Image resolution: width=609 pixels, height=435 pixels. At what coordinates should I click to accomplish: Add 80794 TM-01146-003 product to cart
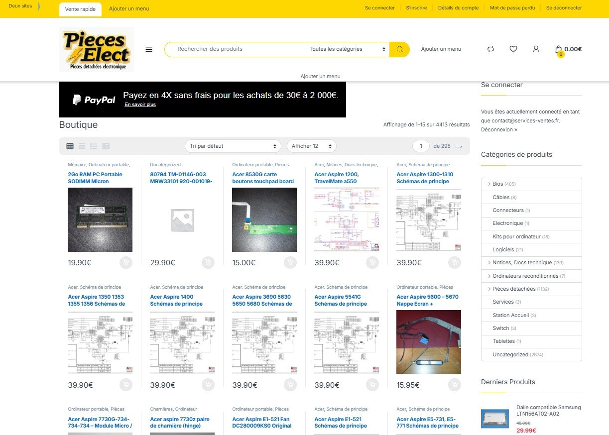(x=208, y=262)
